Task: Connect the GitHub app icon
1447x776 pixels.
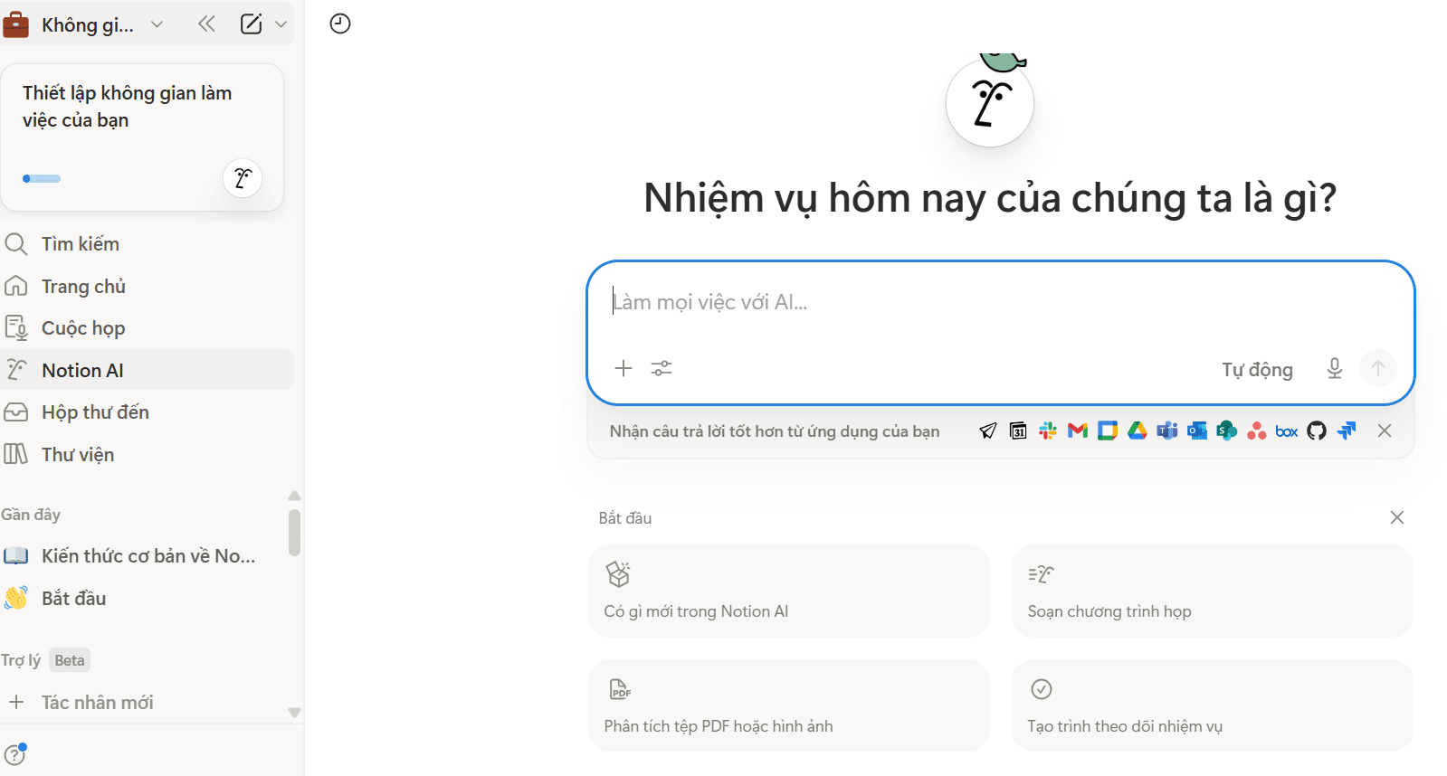Action: [1317, 431]
